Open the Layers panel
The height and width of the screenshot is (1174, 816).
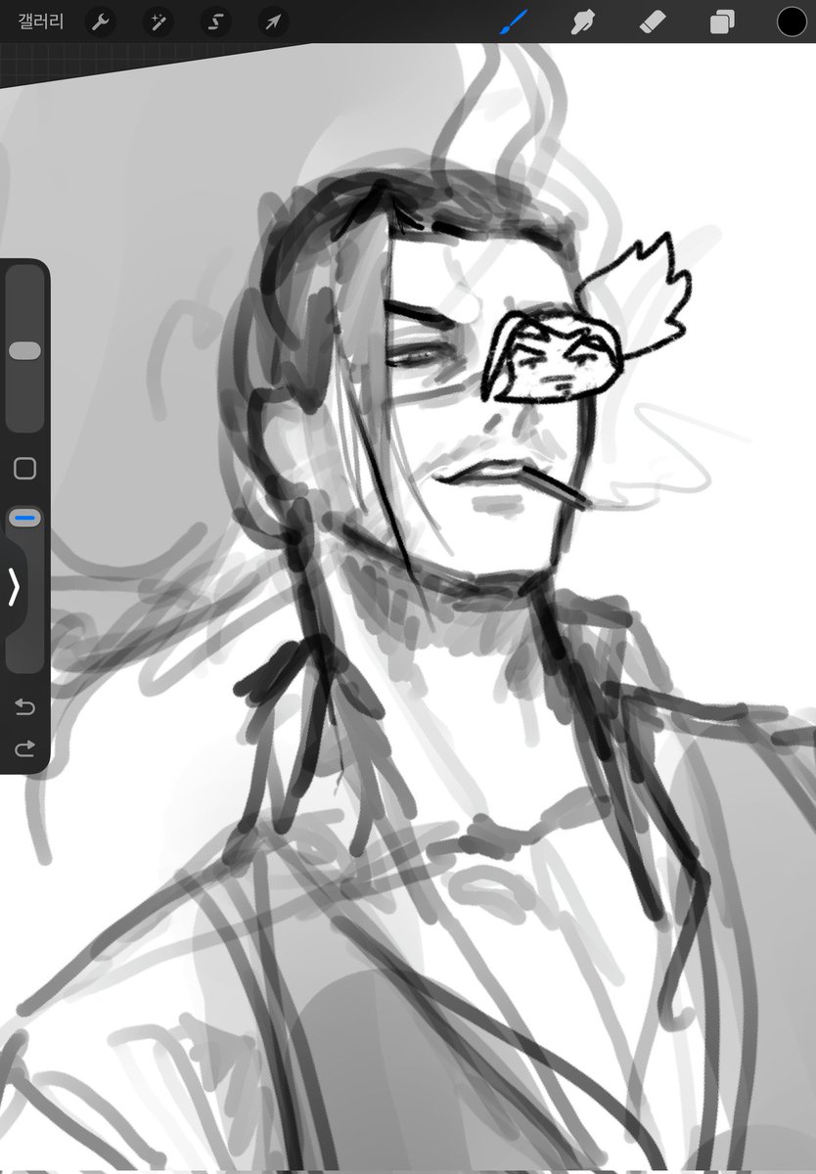pos(722,22)
